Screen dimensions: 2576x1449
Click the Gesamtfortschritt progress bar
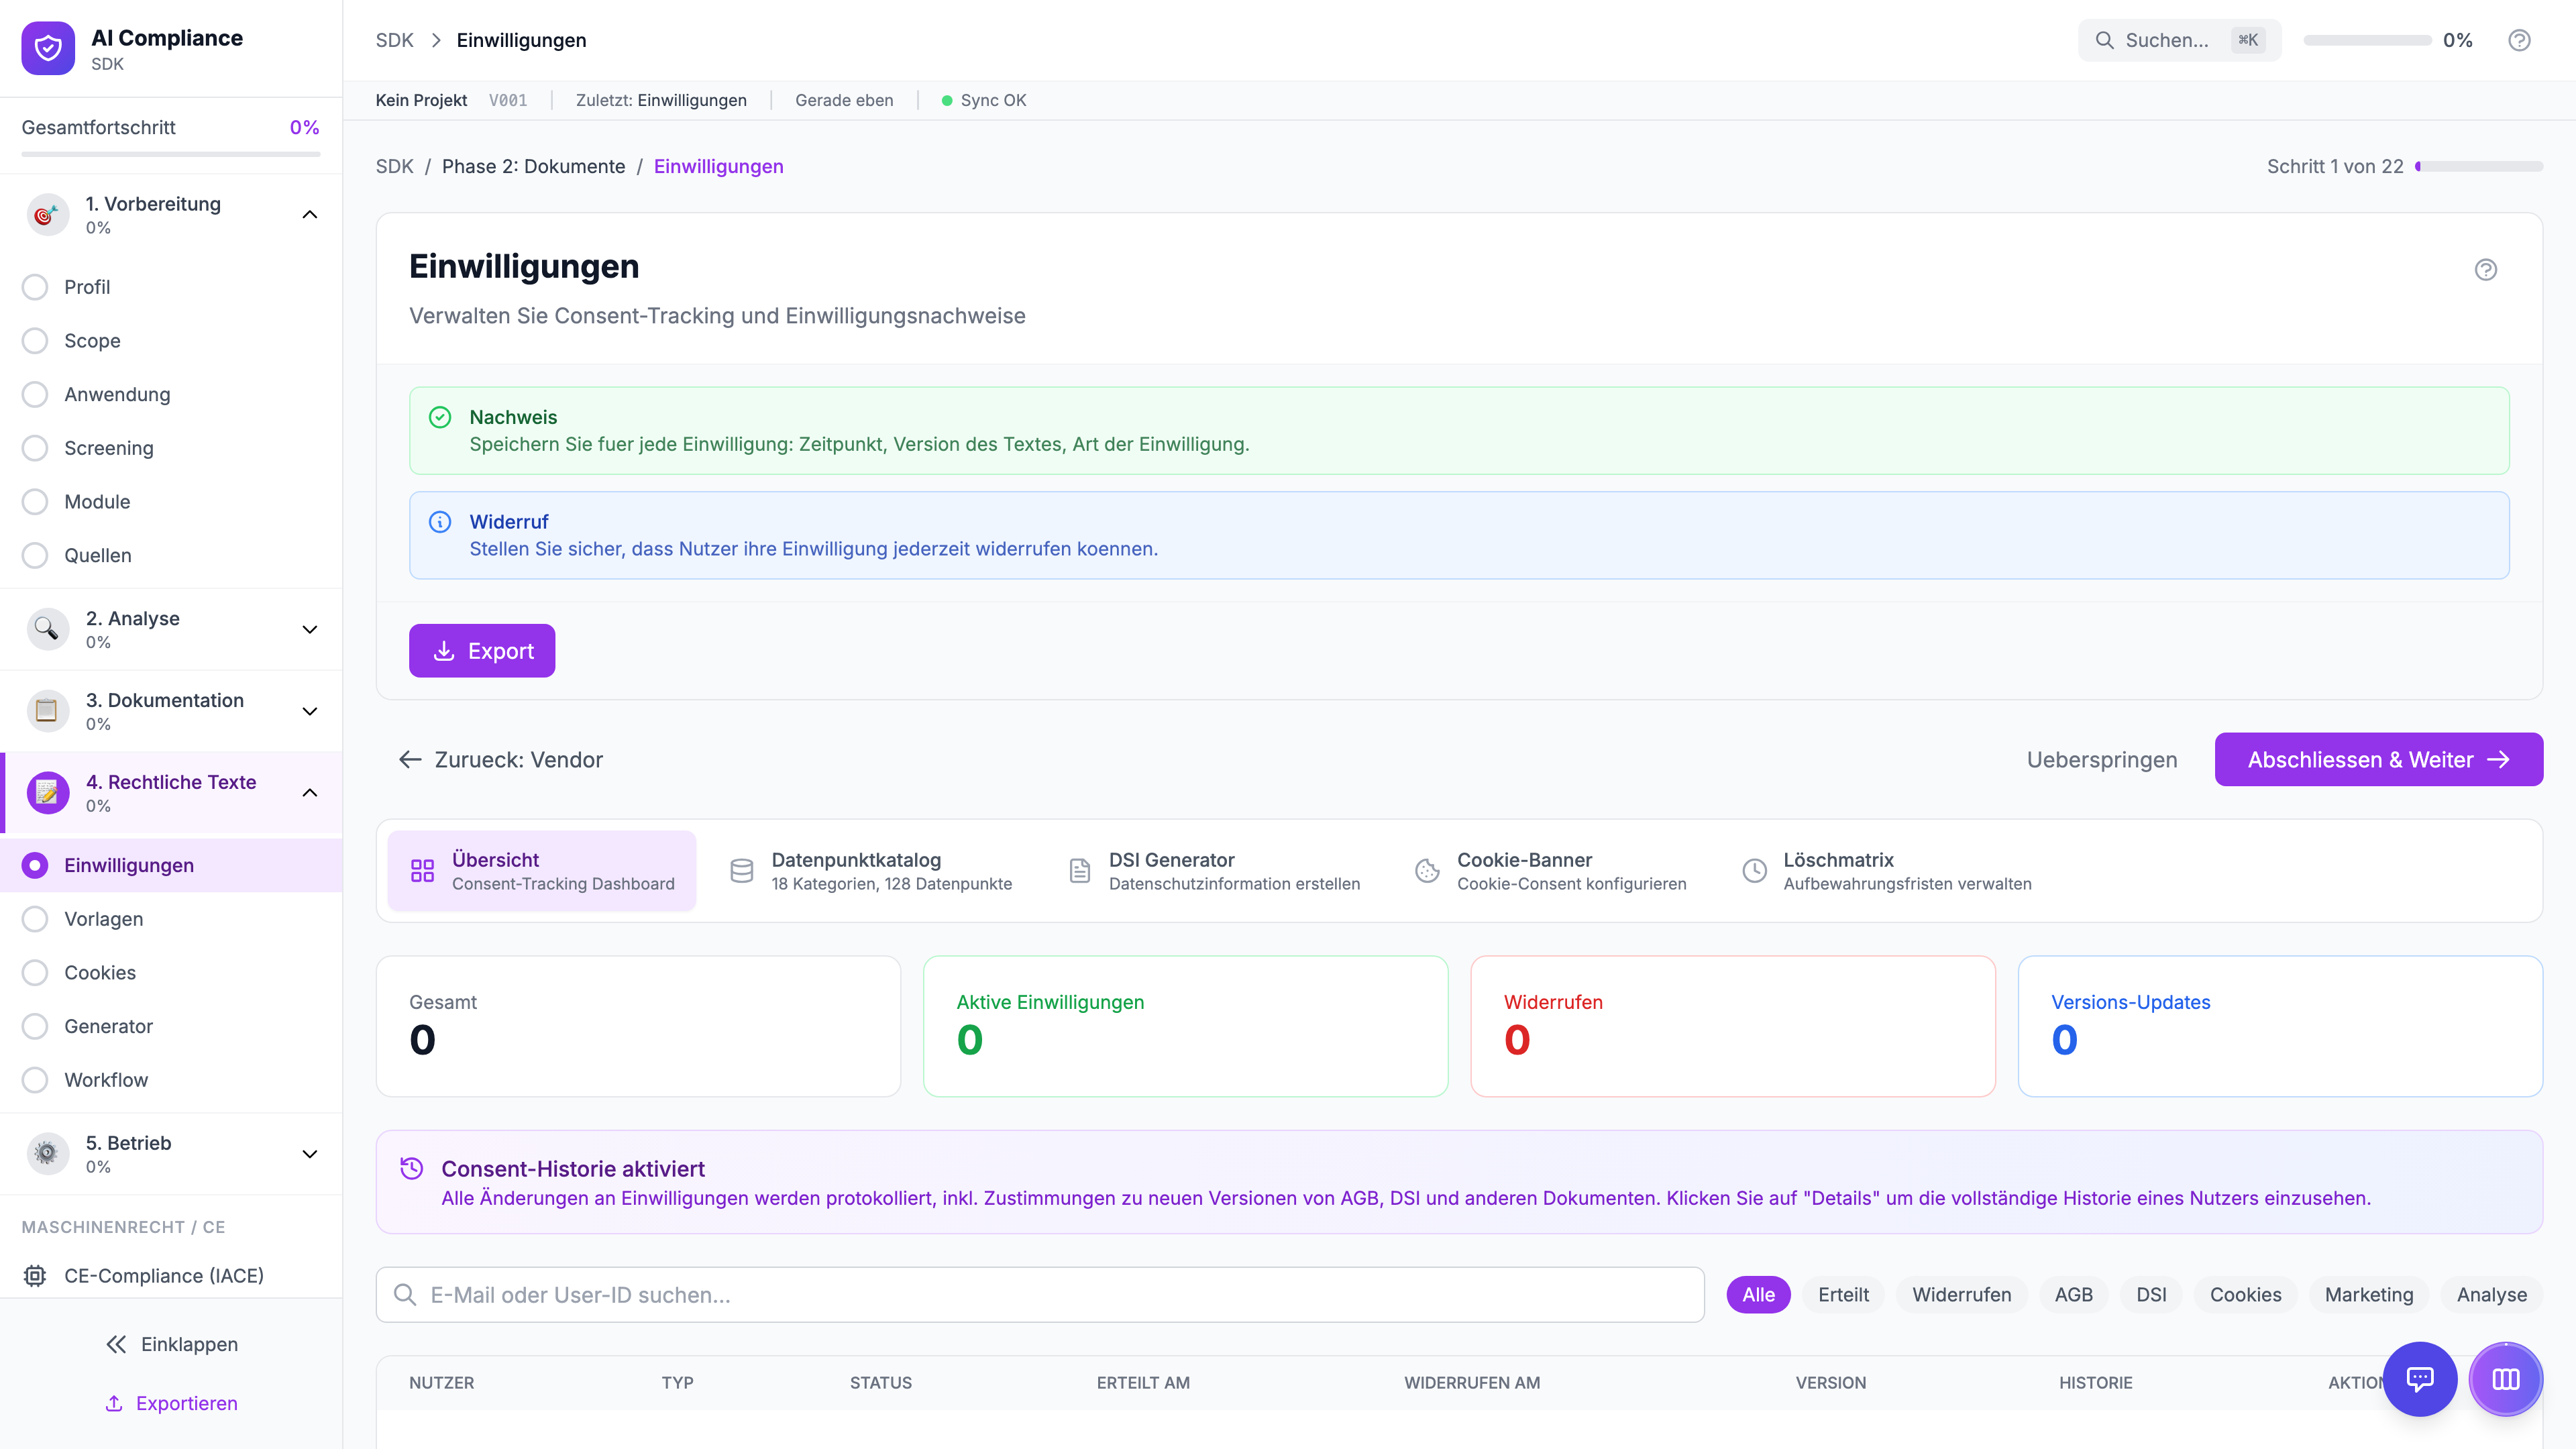pos(171,154)
